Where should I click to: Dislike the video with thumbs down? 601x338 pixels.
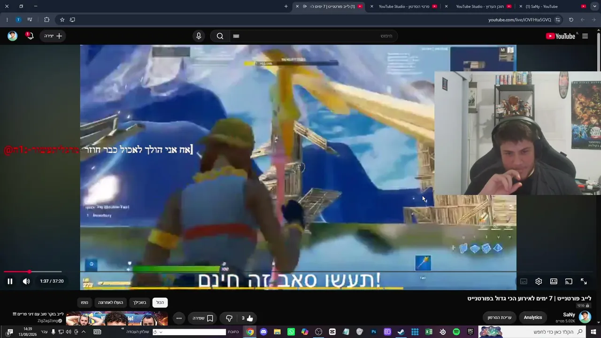tap(229, 318)
